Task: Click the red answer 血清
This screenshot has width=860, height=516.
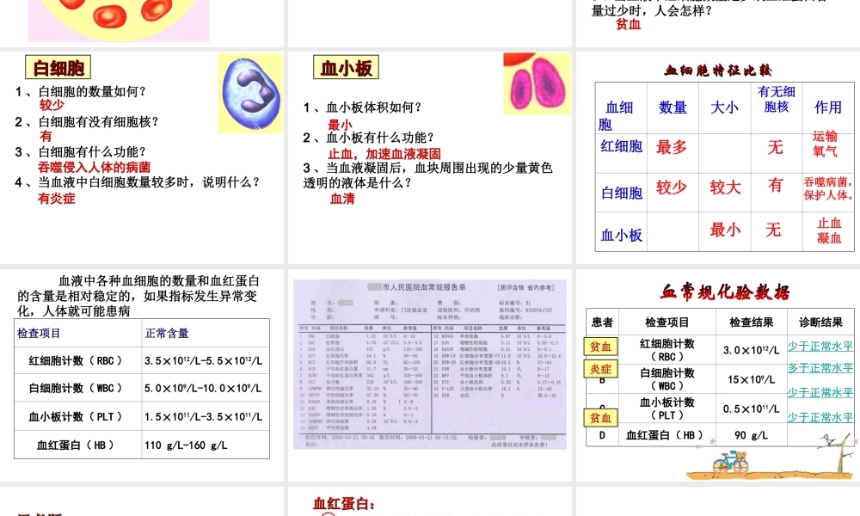Action: 342,199
